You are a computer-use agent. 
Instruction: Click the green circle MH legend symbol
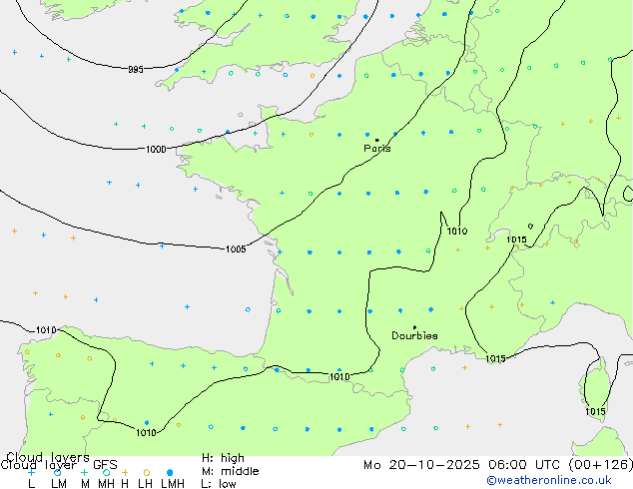106,472
